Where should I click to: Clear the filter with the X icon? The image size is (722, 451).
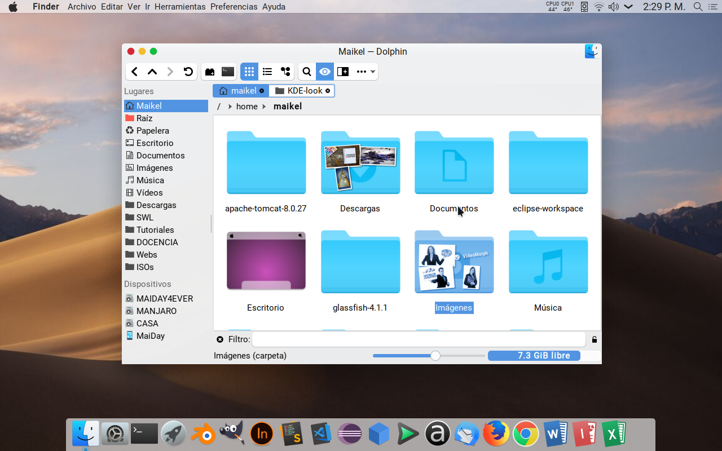(220, 339)
